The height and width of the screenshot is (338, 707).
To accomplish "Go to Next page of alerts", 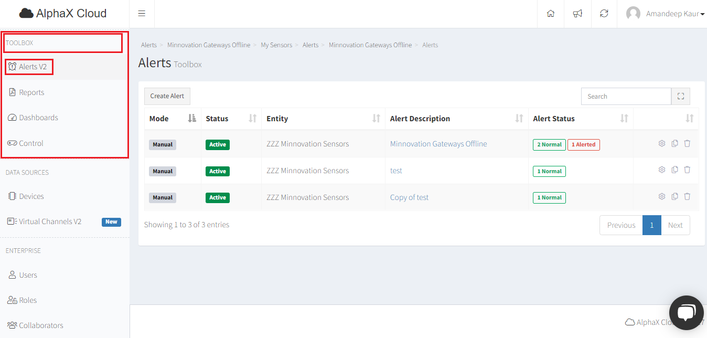I will tap(675, 225).
